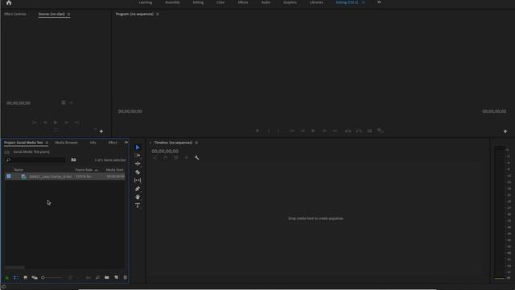Toggle the read-only lock icon in Project panel
This screenshot has height=290, width=515.
[6, 277]
